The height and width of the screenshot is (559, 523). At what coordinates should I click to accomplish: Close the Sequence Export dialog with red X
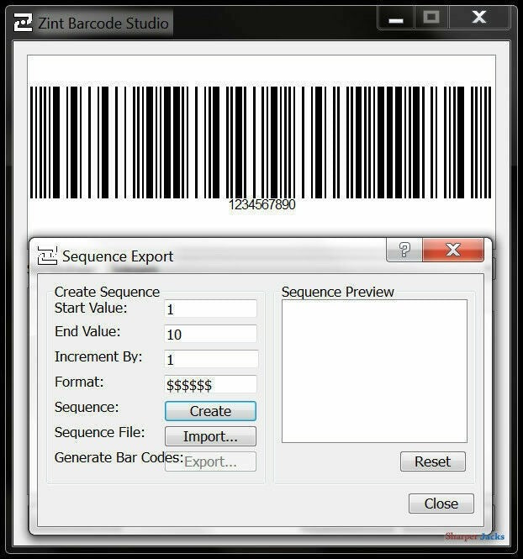453,250
